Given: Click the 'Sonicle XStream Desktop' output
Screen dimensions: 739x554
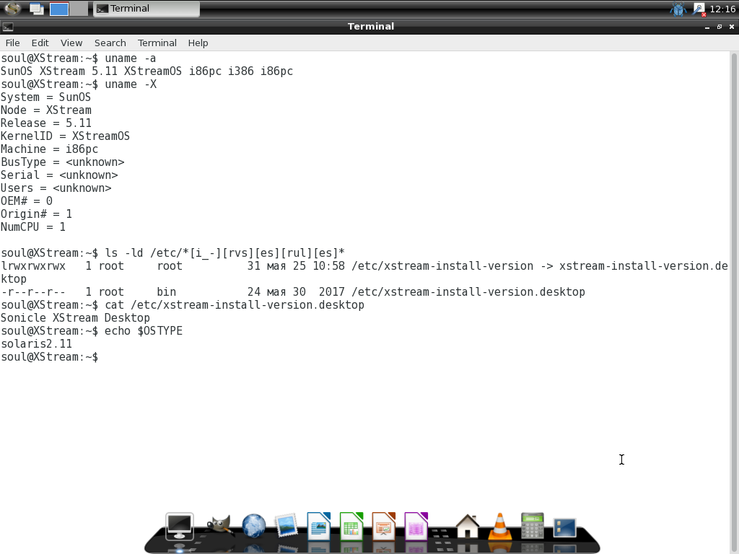Looking at the screenshot, I should (x=75, y=318).
